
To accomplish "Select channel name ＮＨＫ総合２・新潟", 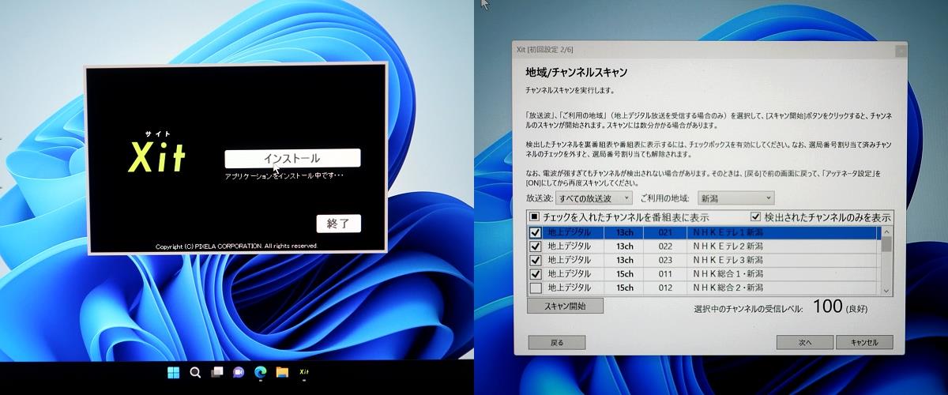I will coord(728,288).
